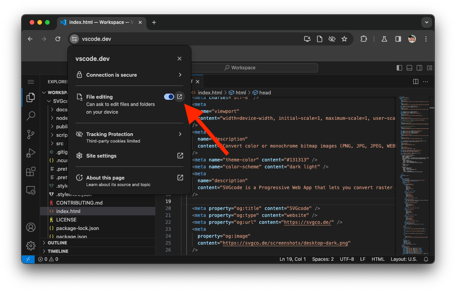Screen dimensions: 456x292
Task: Open the Extensions view
Action: pyautogui.click(x=30, y=171)
